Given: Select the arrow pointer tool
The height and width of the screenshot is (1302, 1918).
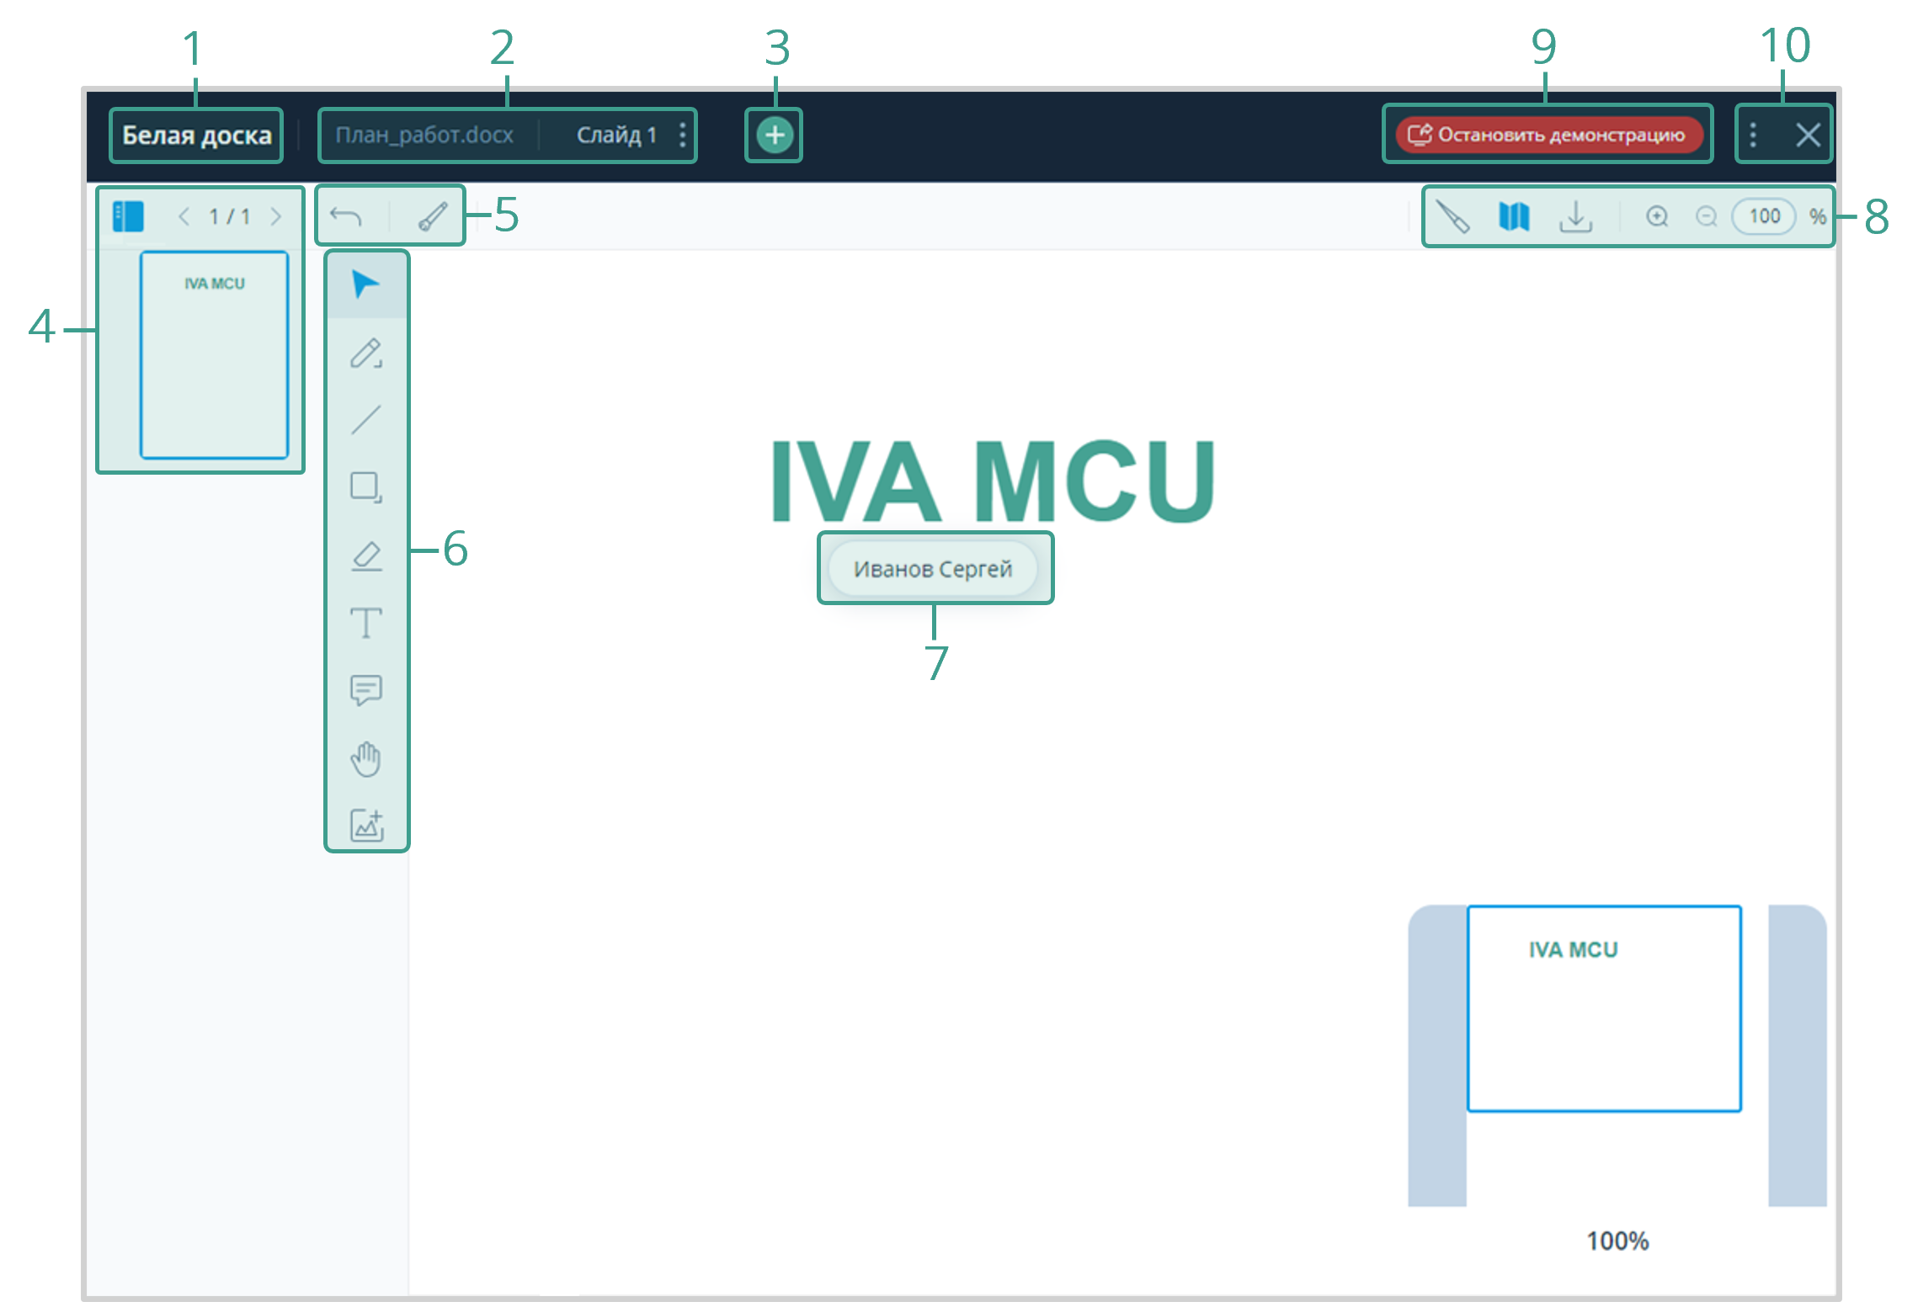Looking at the screenshot, I should click(365, 284).
